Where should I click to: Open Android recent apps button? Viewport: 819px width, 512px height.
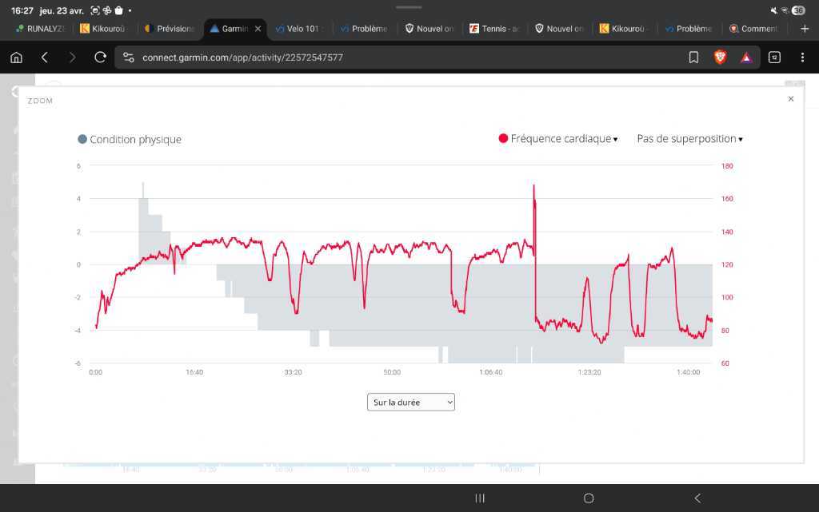pyautogui.click(x=480, y=498)
